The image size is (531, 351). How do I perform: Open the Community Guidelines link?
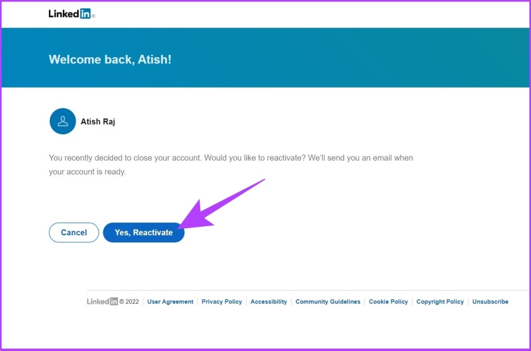(328, 302)
